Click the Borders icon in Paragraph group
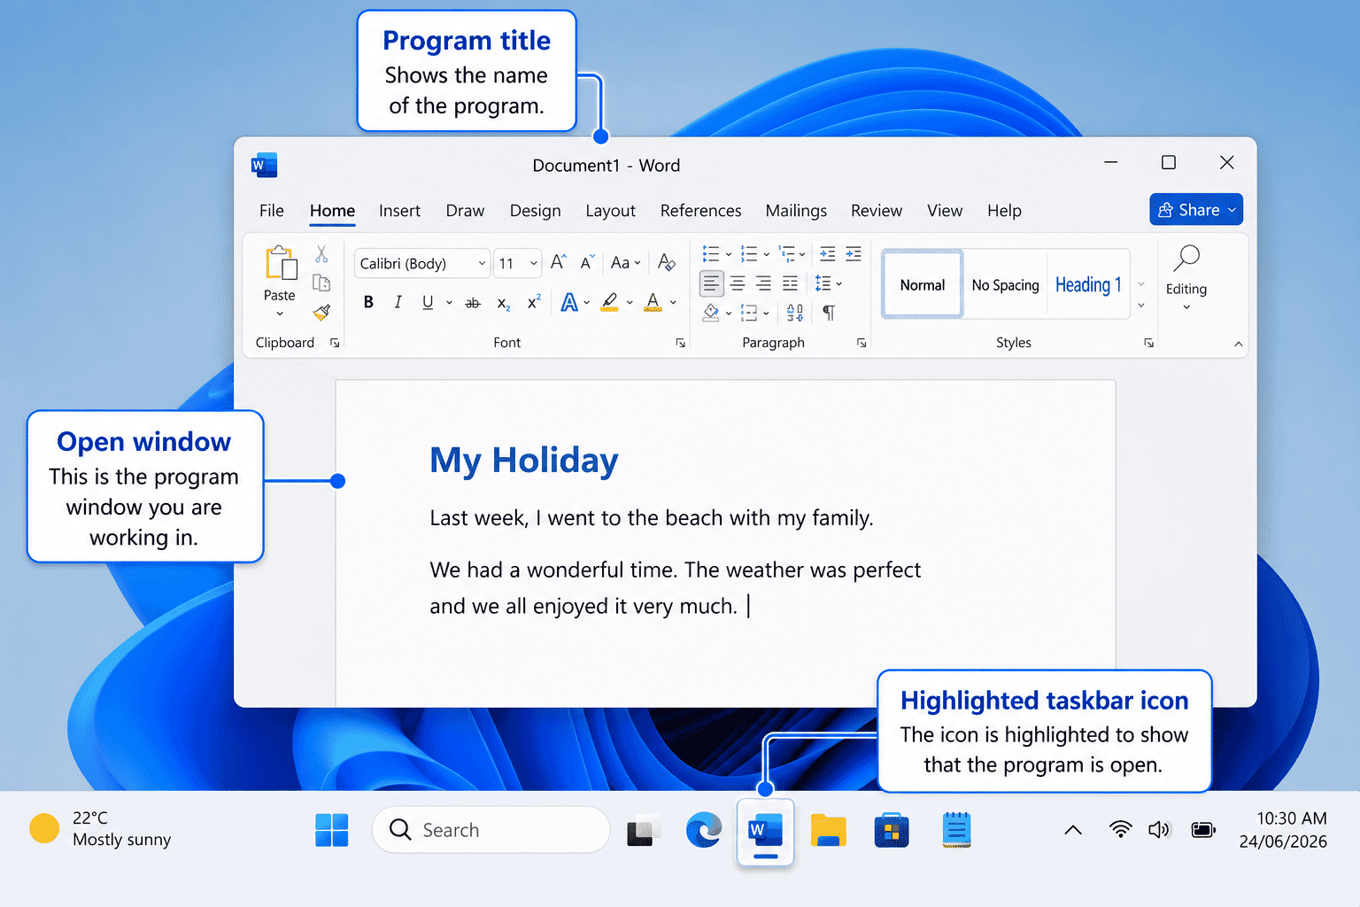 click(x=749, y=313)
